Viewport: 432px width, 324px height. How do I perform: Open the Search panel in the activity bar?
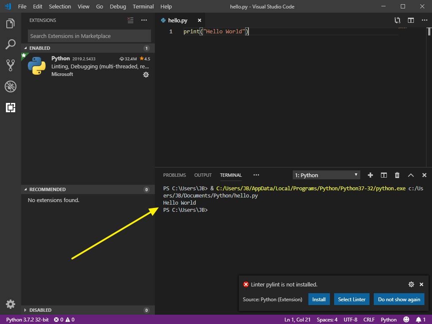[x=10, y=44]
